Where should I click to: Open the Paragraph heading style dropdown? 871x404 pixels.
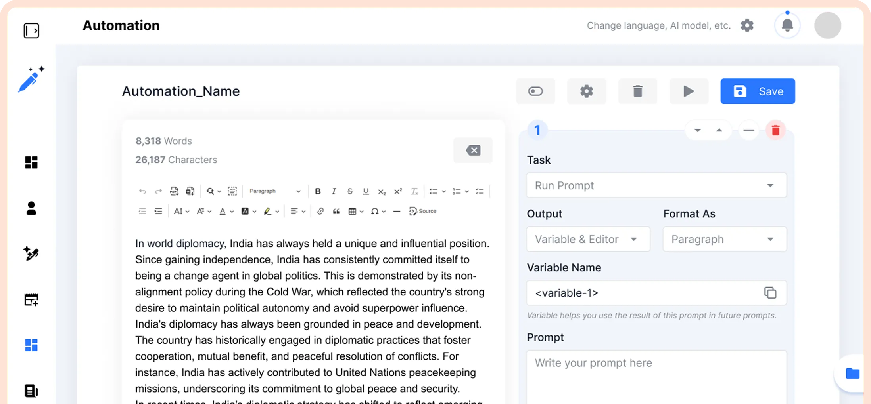pos(274,191)
